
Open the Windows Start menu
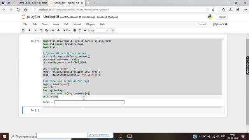point(4,136)
